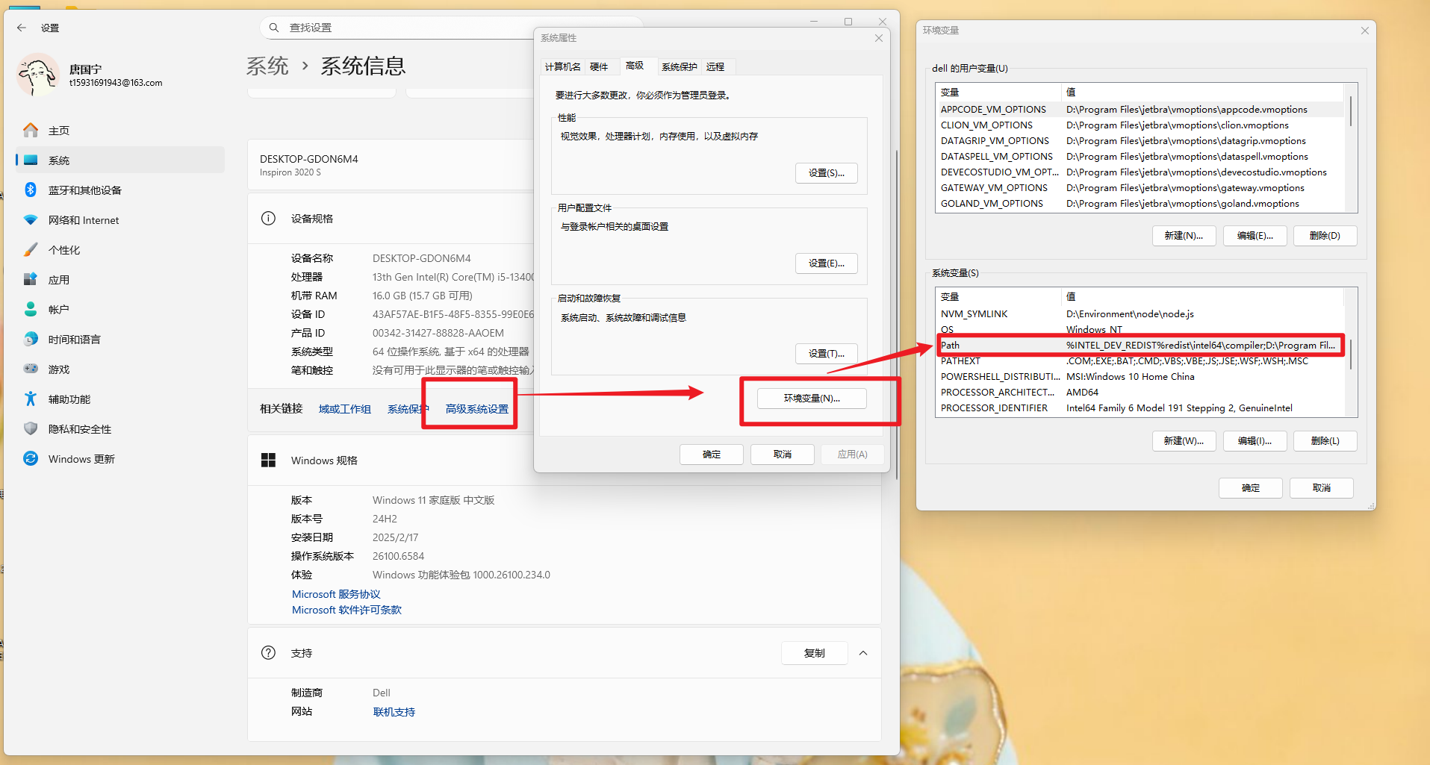Collapse the Support section chevron
Image resolution: width=1430 pixels, height=765 pixels.
click(x=863, y=653)
